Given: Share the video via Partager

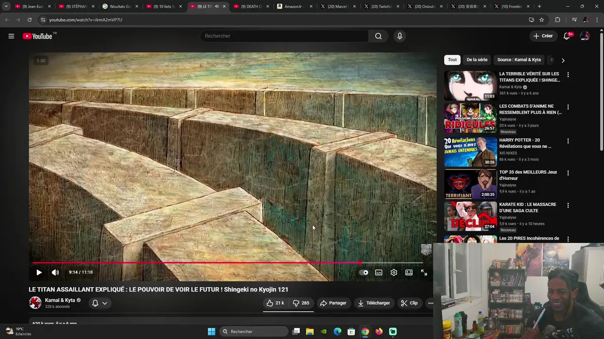Looking at the screenshot, I should (x=333, y=303).
